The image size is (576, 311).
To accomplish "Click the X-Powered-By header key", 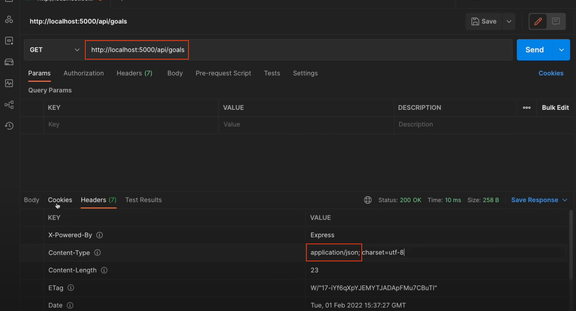I will click(70, 235).
